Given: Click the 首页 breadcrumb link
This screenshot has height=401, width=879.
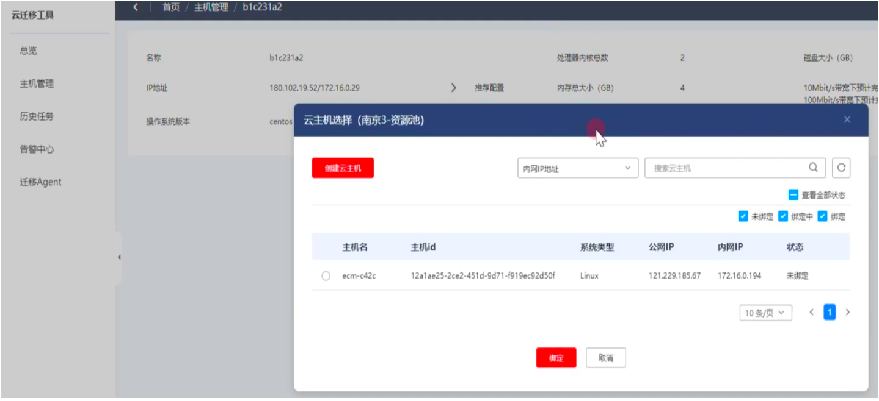Looking at the screenshot, I should click(171, 7).
